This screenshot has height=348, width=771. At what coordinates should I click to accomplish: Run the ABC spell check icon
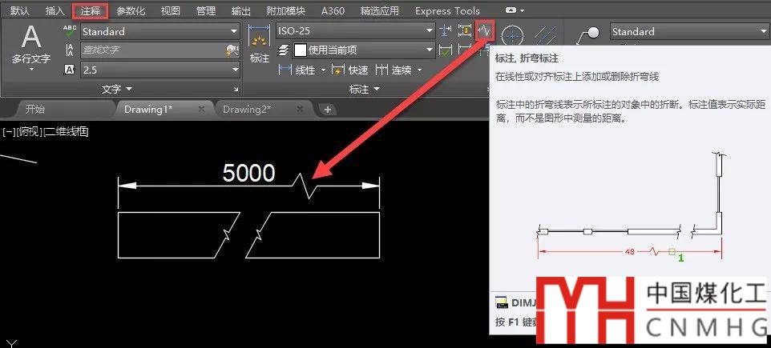[x=70, y=32]
